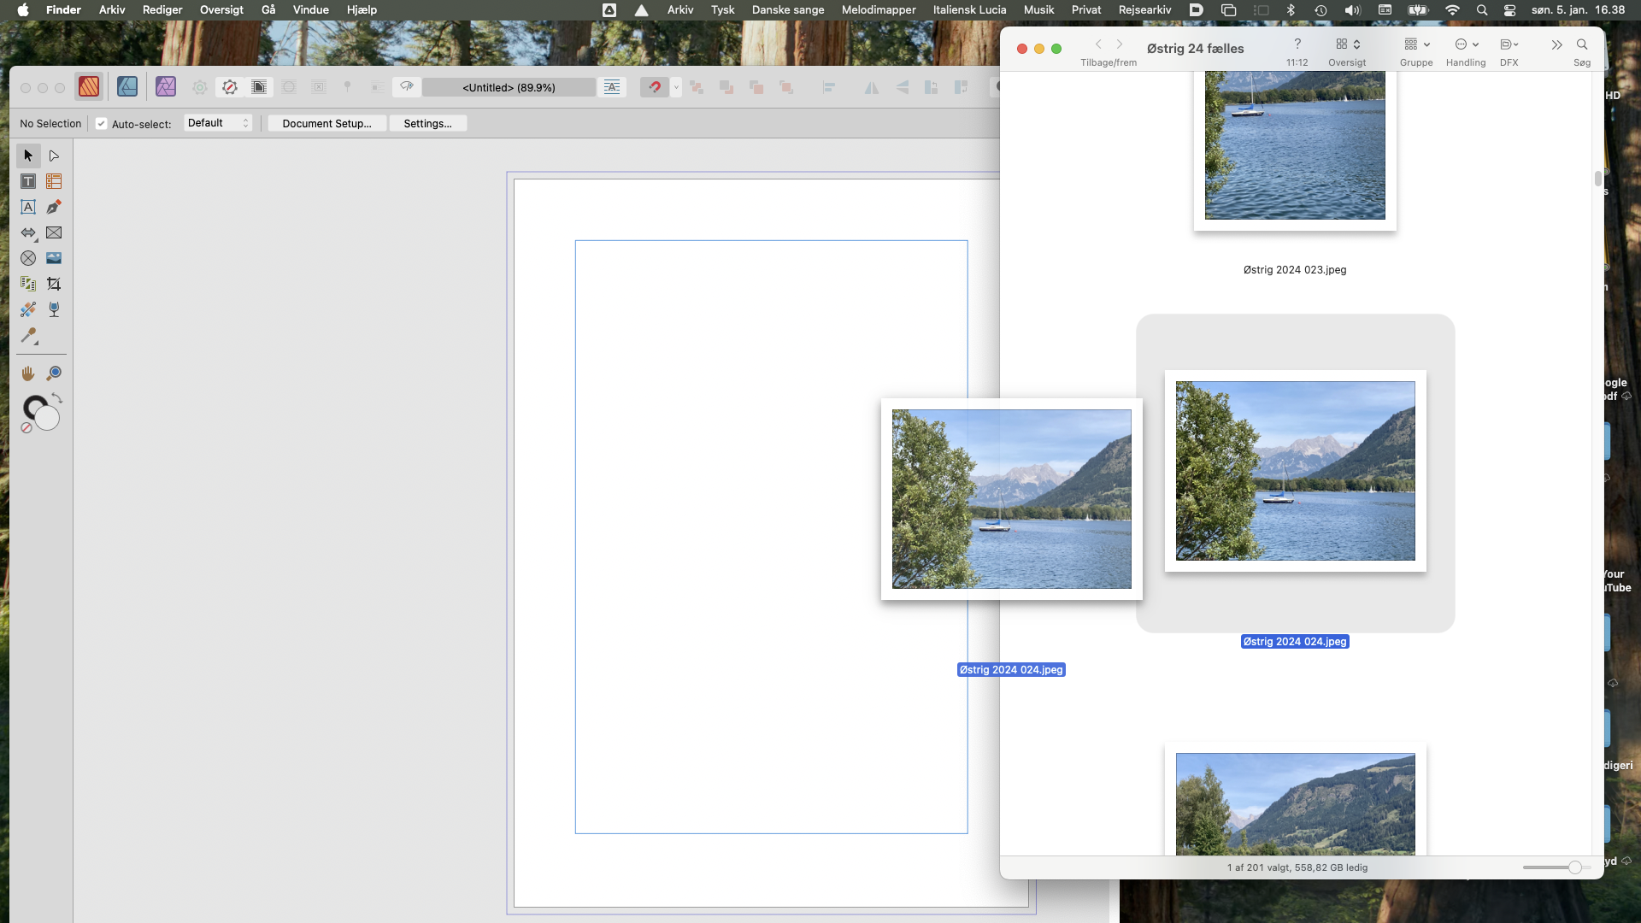This screenshot has height=923, width=1641.
Task: Toggle Bluetooth from the menu bar
Action: (x=1291, y=10)
